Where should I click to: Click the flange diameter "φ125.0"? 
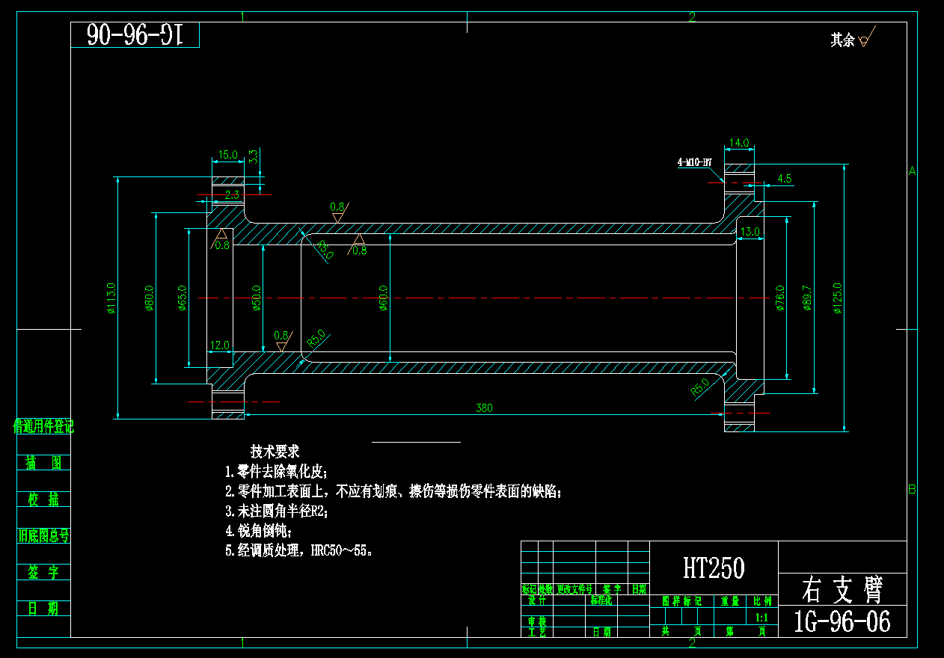pos(838,298)
